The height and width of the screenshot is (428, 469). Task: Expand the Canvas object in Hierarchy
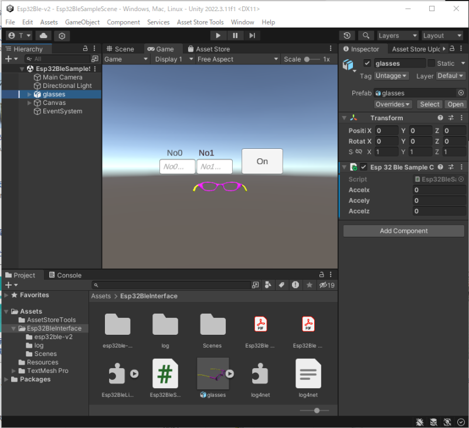(x=30, y=103)
